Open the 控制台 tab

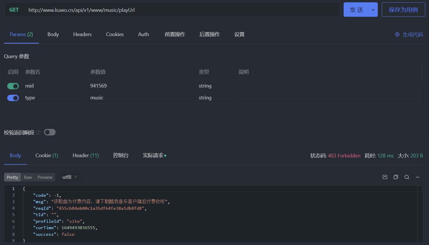point(121,155)
